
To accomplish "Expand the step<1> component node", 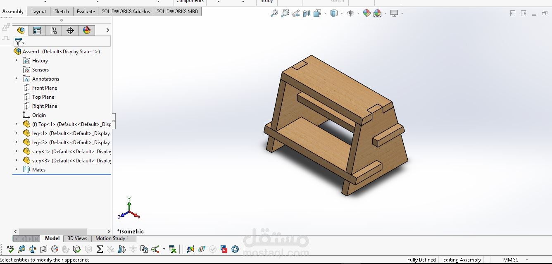I will pyautogui.click(x=17, y=151).
